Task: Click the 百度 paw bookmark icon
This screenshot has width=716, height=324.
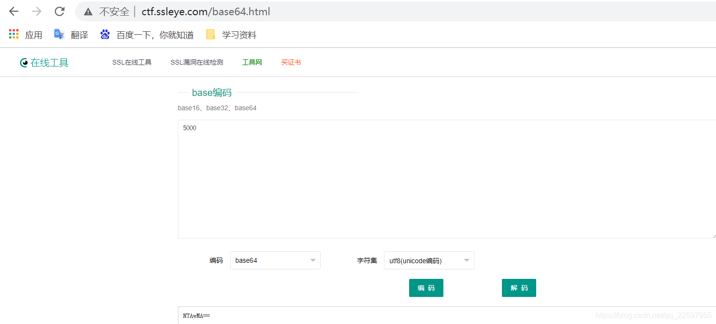Action: click(x=105, y=34)
